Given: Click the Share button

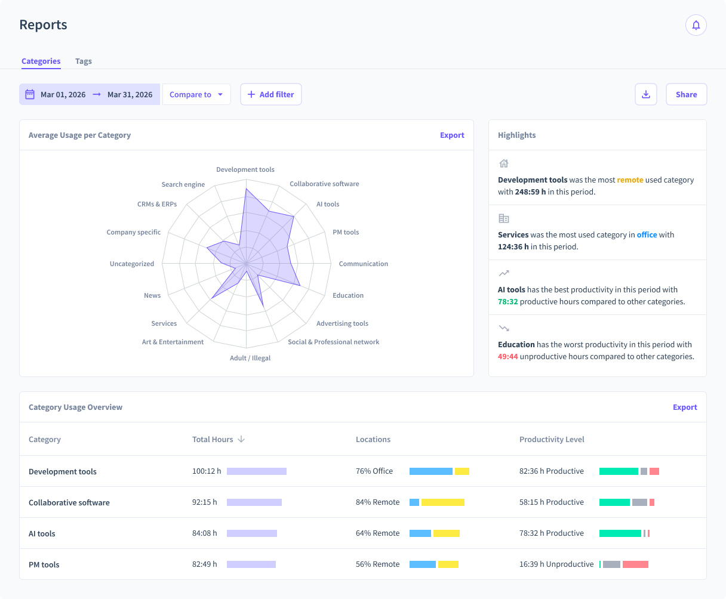Looking at the screenshot, I should 686,94.
